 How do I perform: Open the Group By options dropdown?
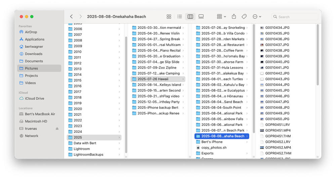click(221, 17)
